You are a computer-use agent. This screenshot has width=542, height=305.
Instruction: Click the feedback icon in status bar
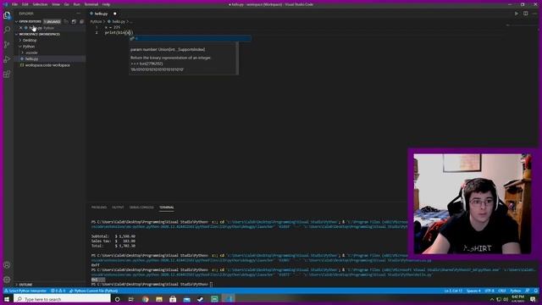coord(527,291)
